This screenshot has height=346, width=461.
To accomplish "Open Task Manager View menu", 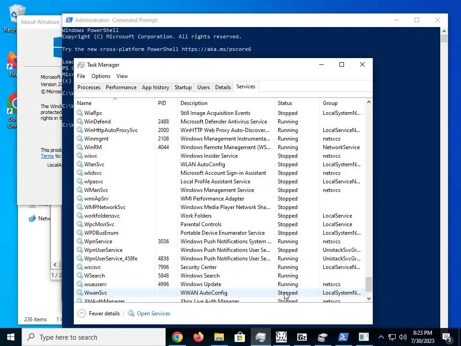I will [x=122, y=76].
